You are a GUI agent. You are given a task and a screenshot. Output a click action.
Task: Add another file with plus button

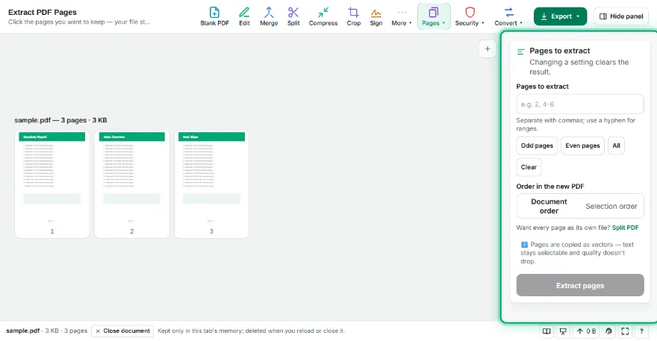coord(488,49)
